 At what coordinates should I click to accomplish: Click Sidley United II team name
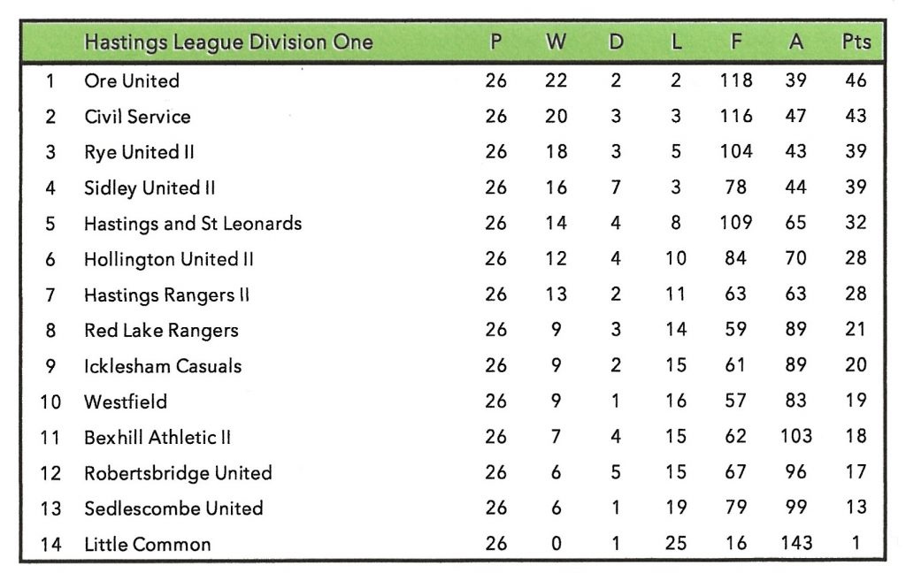pos(150,187)
